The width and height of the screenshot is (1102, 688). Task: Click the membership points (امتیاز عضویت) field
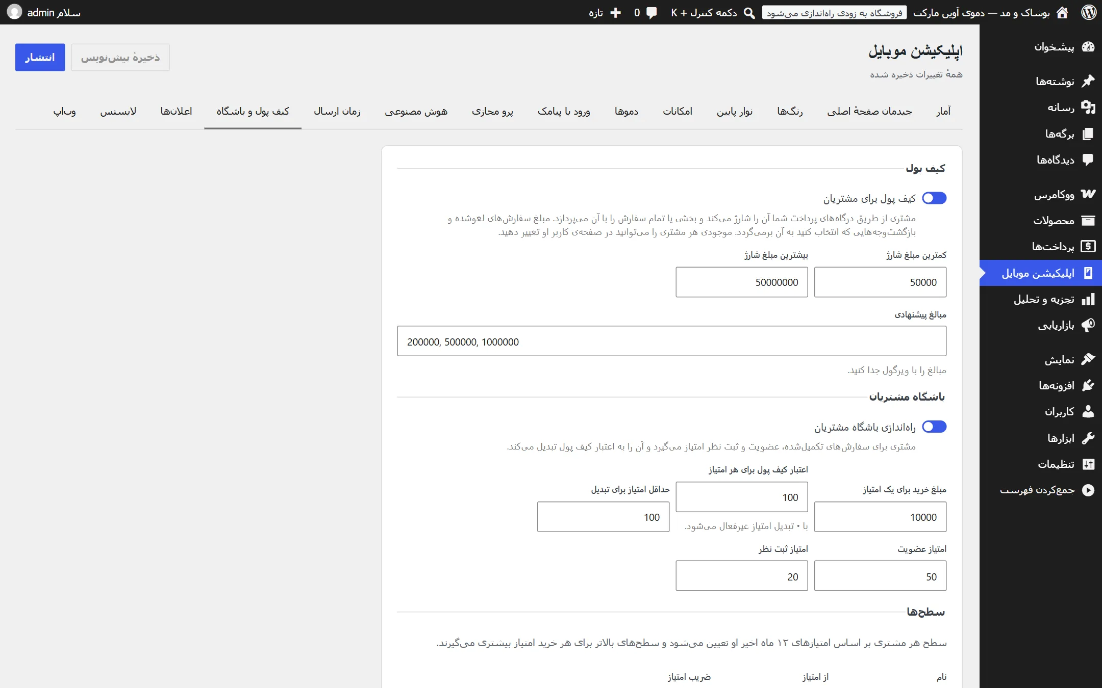pos(880,576)
